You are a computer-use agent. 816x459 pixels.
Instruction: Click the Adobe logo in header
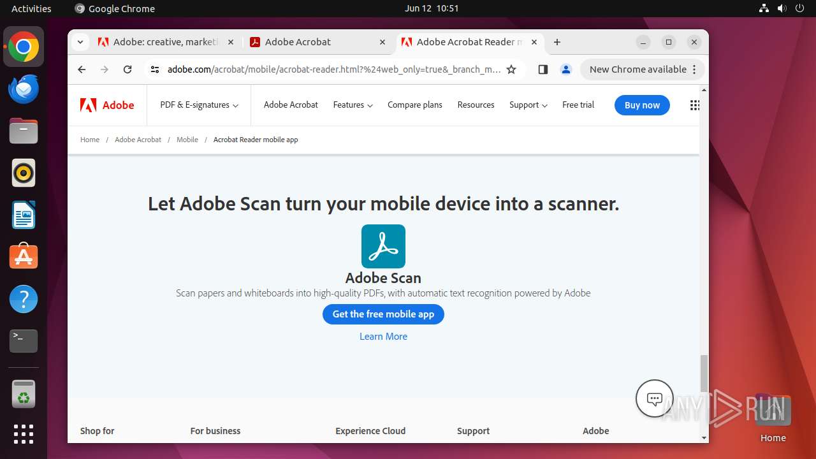(x=107, y=105)
